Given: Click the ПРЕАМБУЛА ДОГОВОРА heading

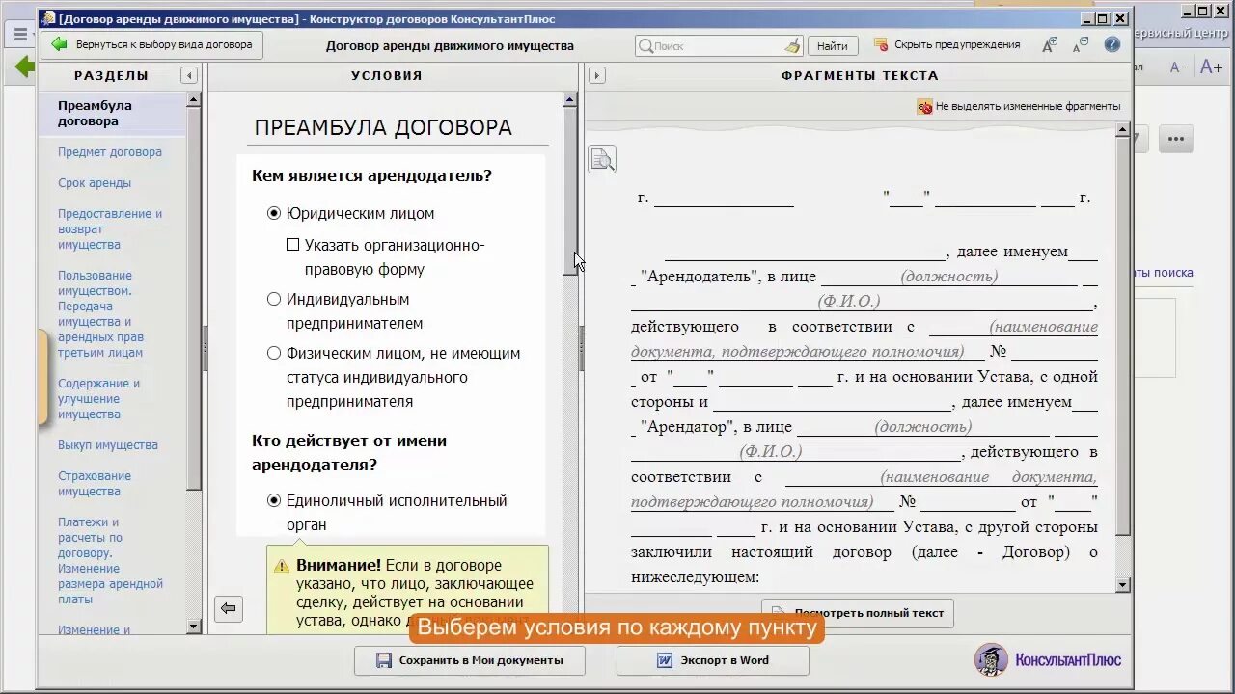Looking at the screenshot, I should click(x=383, y=128).
